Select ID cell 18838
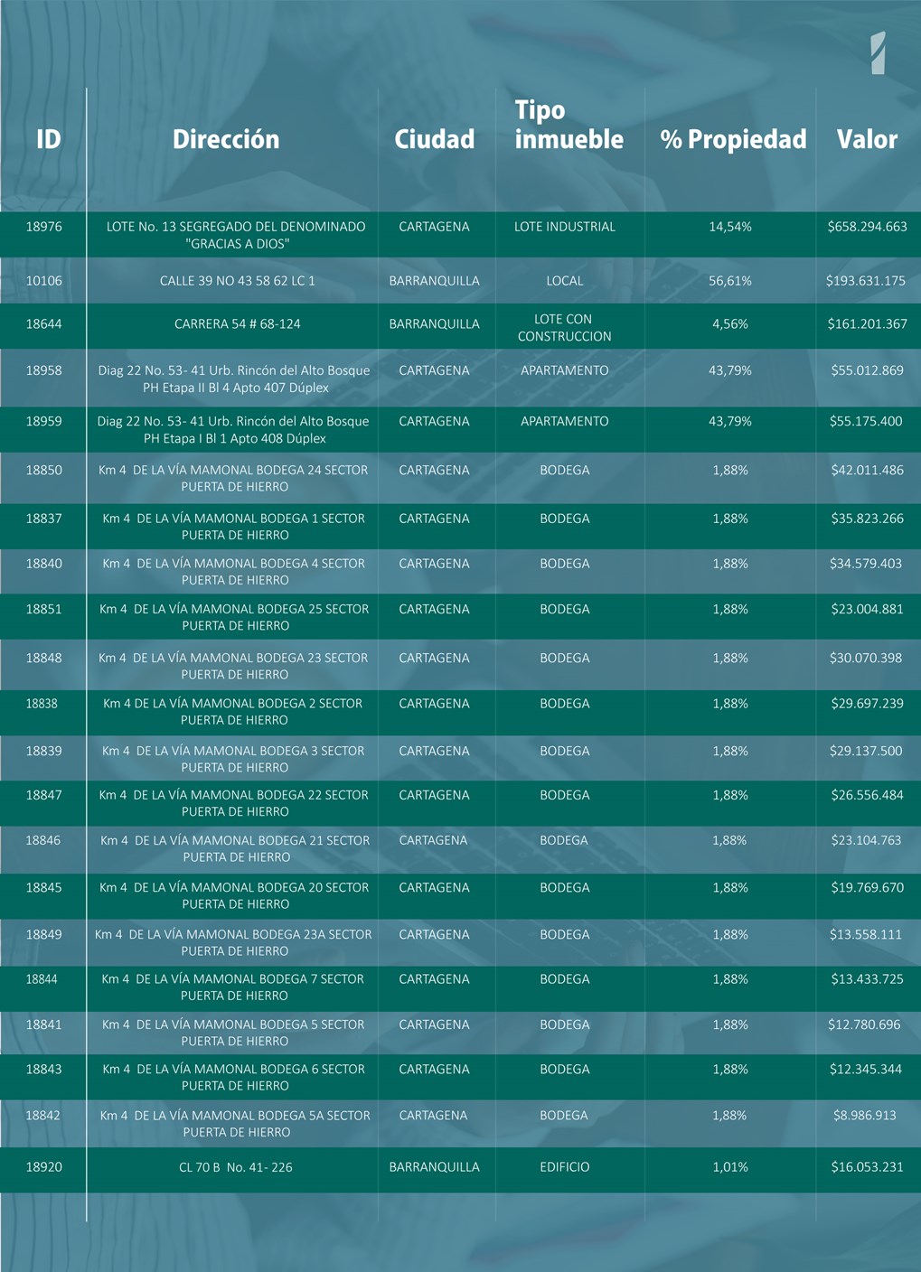Screen dimensions: 921x1272 42,703
